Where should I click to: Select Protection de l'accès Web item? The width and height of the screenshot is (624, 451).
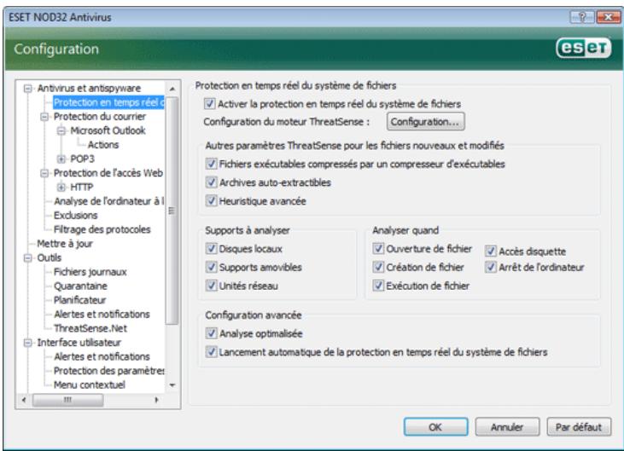tap(108, 173)
